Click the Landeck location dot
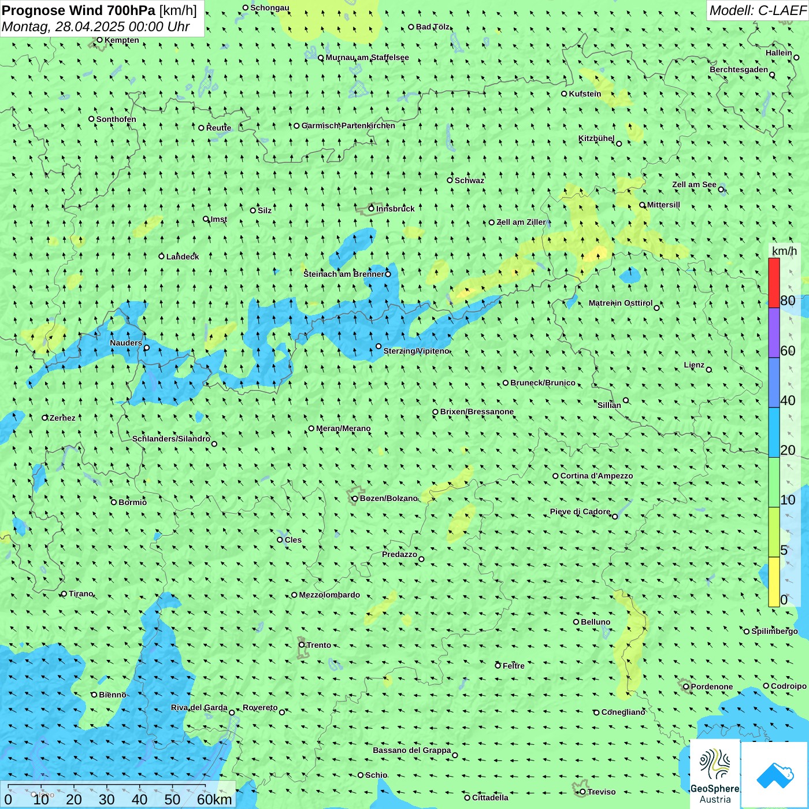Viewport: 809px width, 809px height. click(162, 257)
